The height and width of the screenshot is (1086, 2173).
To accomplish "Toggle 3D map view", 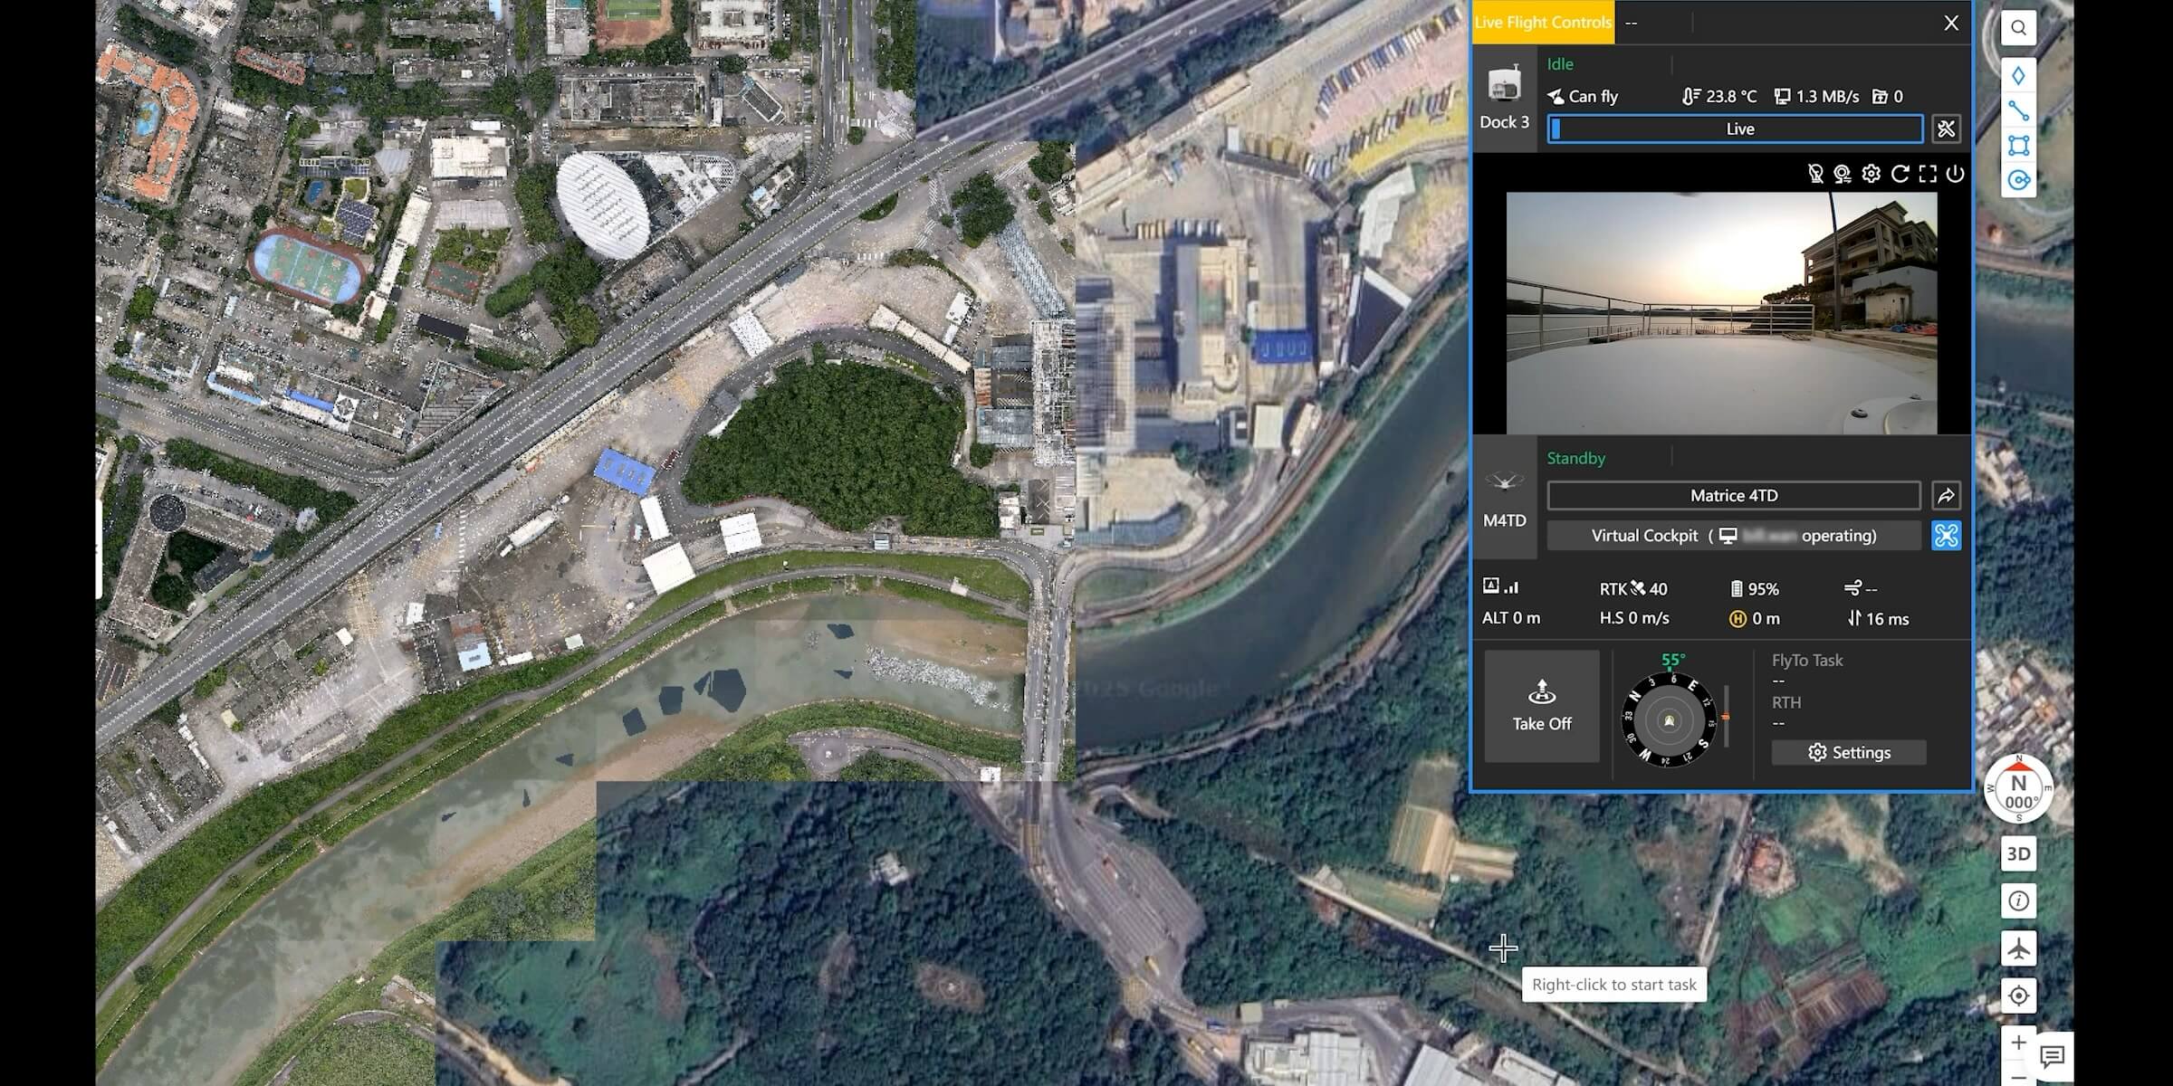I will point(2018,854).
